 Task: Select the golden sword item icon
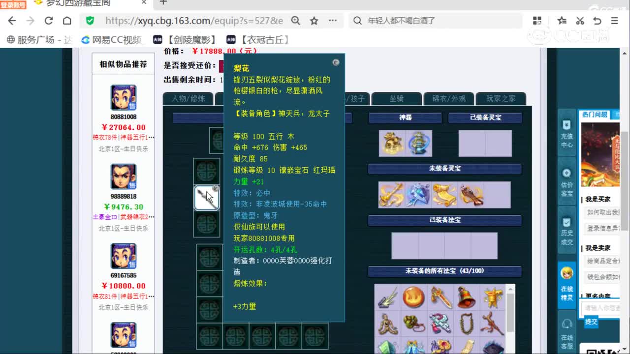pos(441,297)
